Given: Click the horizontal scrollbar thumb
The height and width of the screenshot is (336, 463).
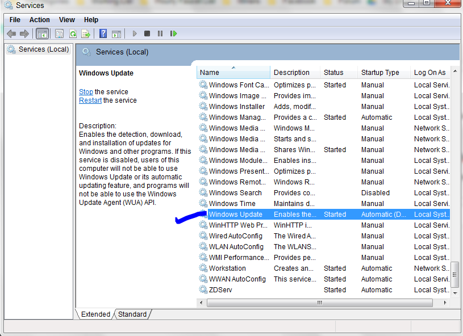Looking at the screenshot, I should tap(320, 303).
